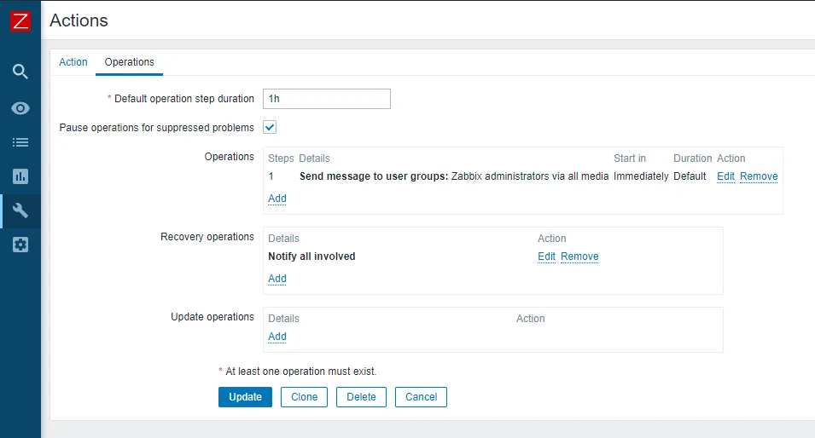815x438 pixels.
Task: Edit the Notify all involved recovery operation
Action: click(x=546, y=256)
